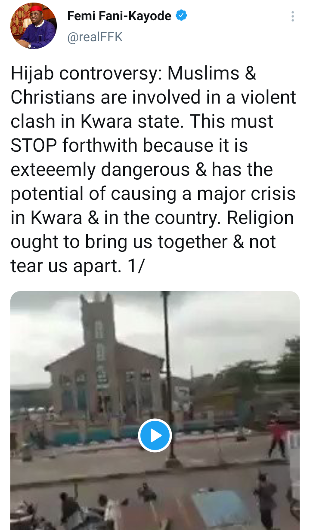The width and height of the screenshot is (310, 530).
Task: Tap the "1/" thread marker
Action: [x=137, y=266]
